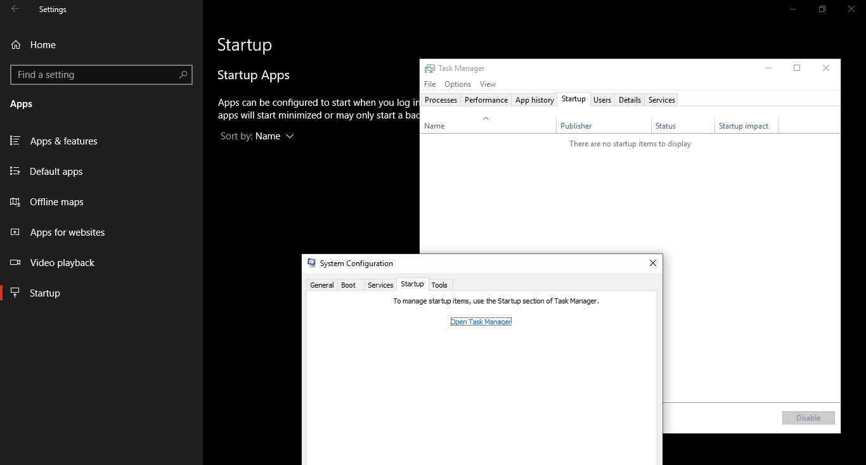Image resolution: width=866 pixels, height=465 pixels.
Task: Open the File menu in Task Manager
Action: 430,84
